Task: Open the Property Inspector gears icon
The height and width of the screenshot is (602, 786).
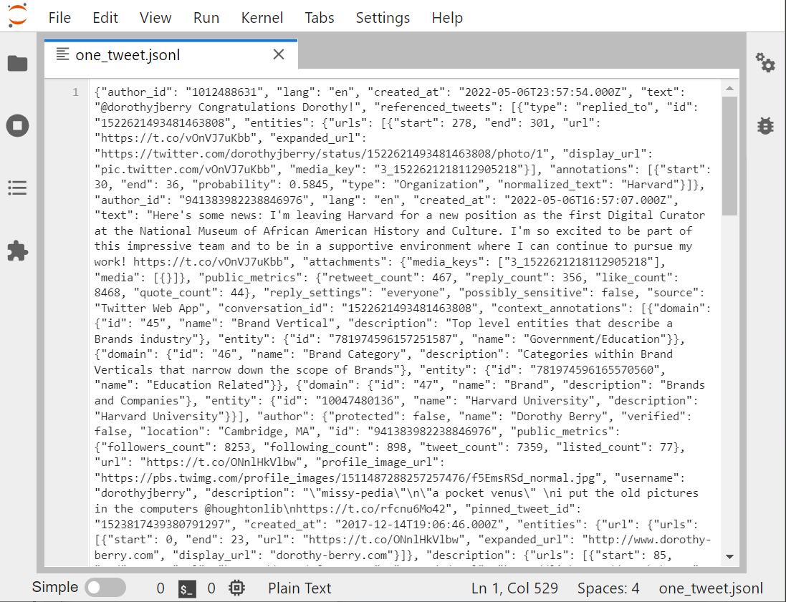Action: tap(765, 62)
